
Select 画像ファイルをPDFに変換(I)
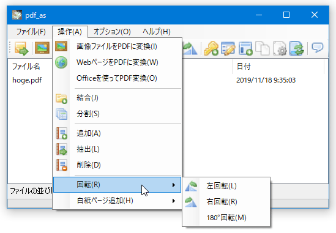(117, 46)
